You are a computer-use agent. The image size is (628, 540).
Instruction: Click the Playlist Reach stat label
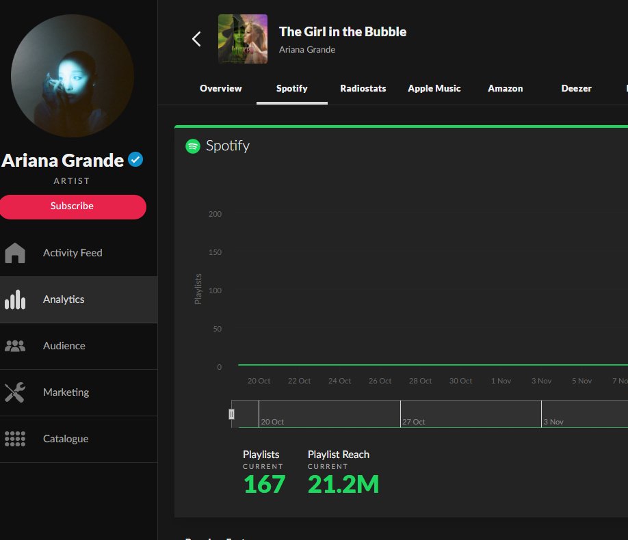point(339,455)
